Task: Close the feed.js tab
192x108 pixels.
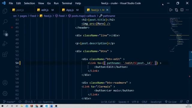Action: [107, 10]
